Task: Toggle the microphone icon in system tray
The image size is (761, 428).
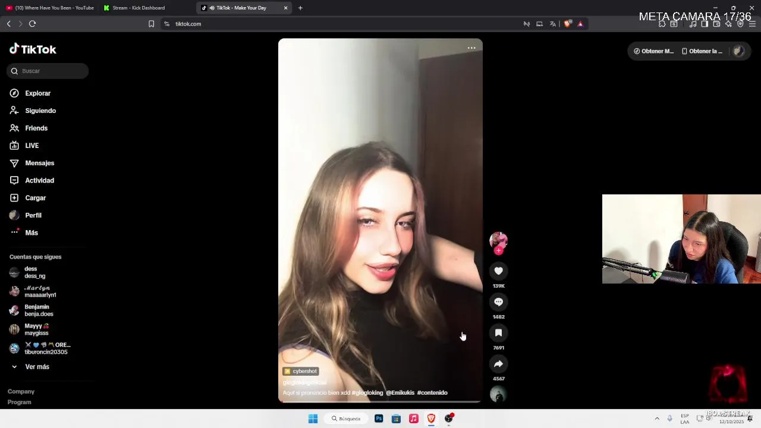Action: pyautogui.click(x=669, y=418)
